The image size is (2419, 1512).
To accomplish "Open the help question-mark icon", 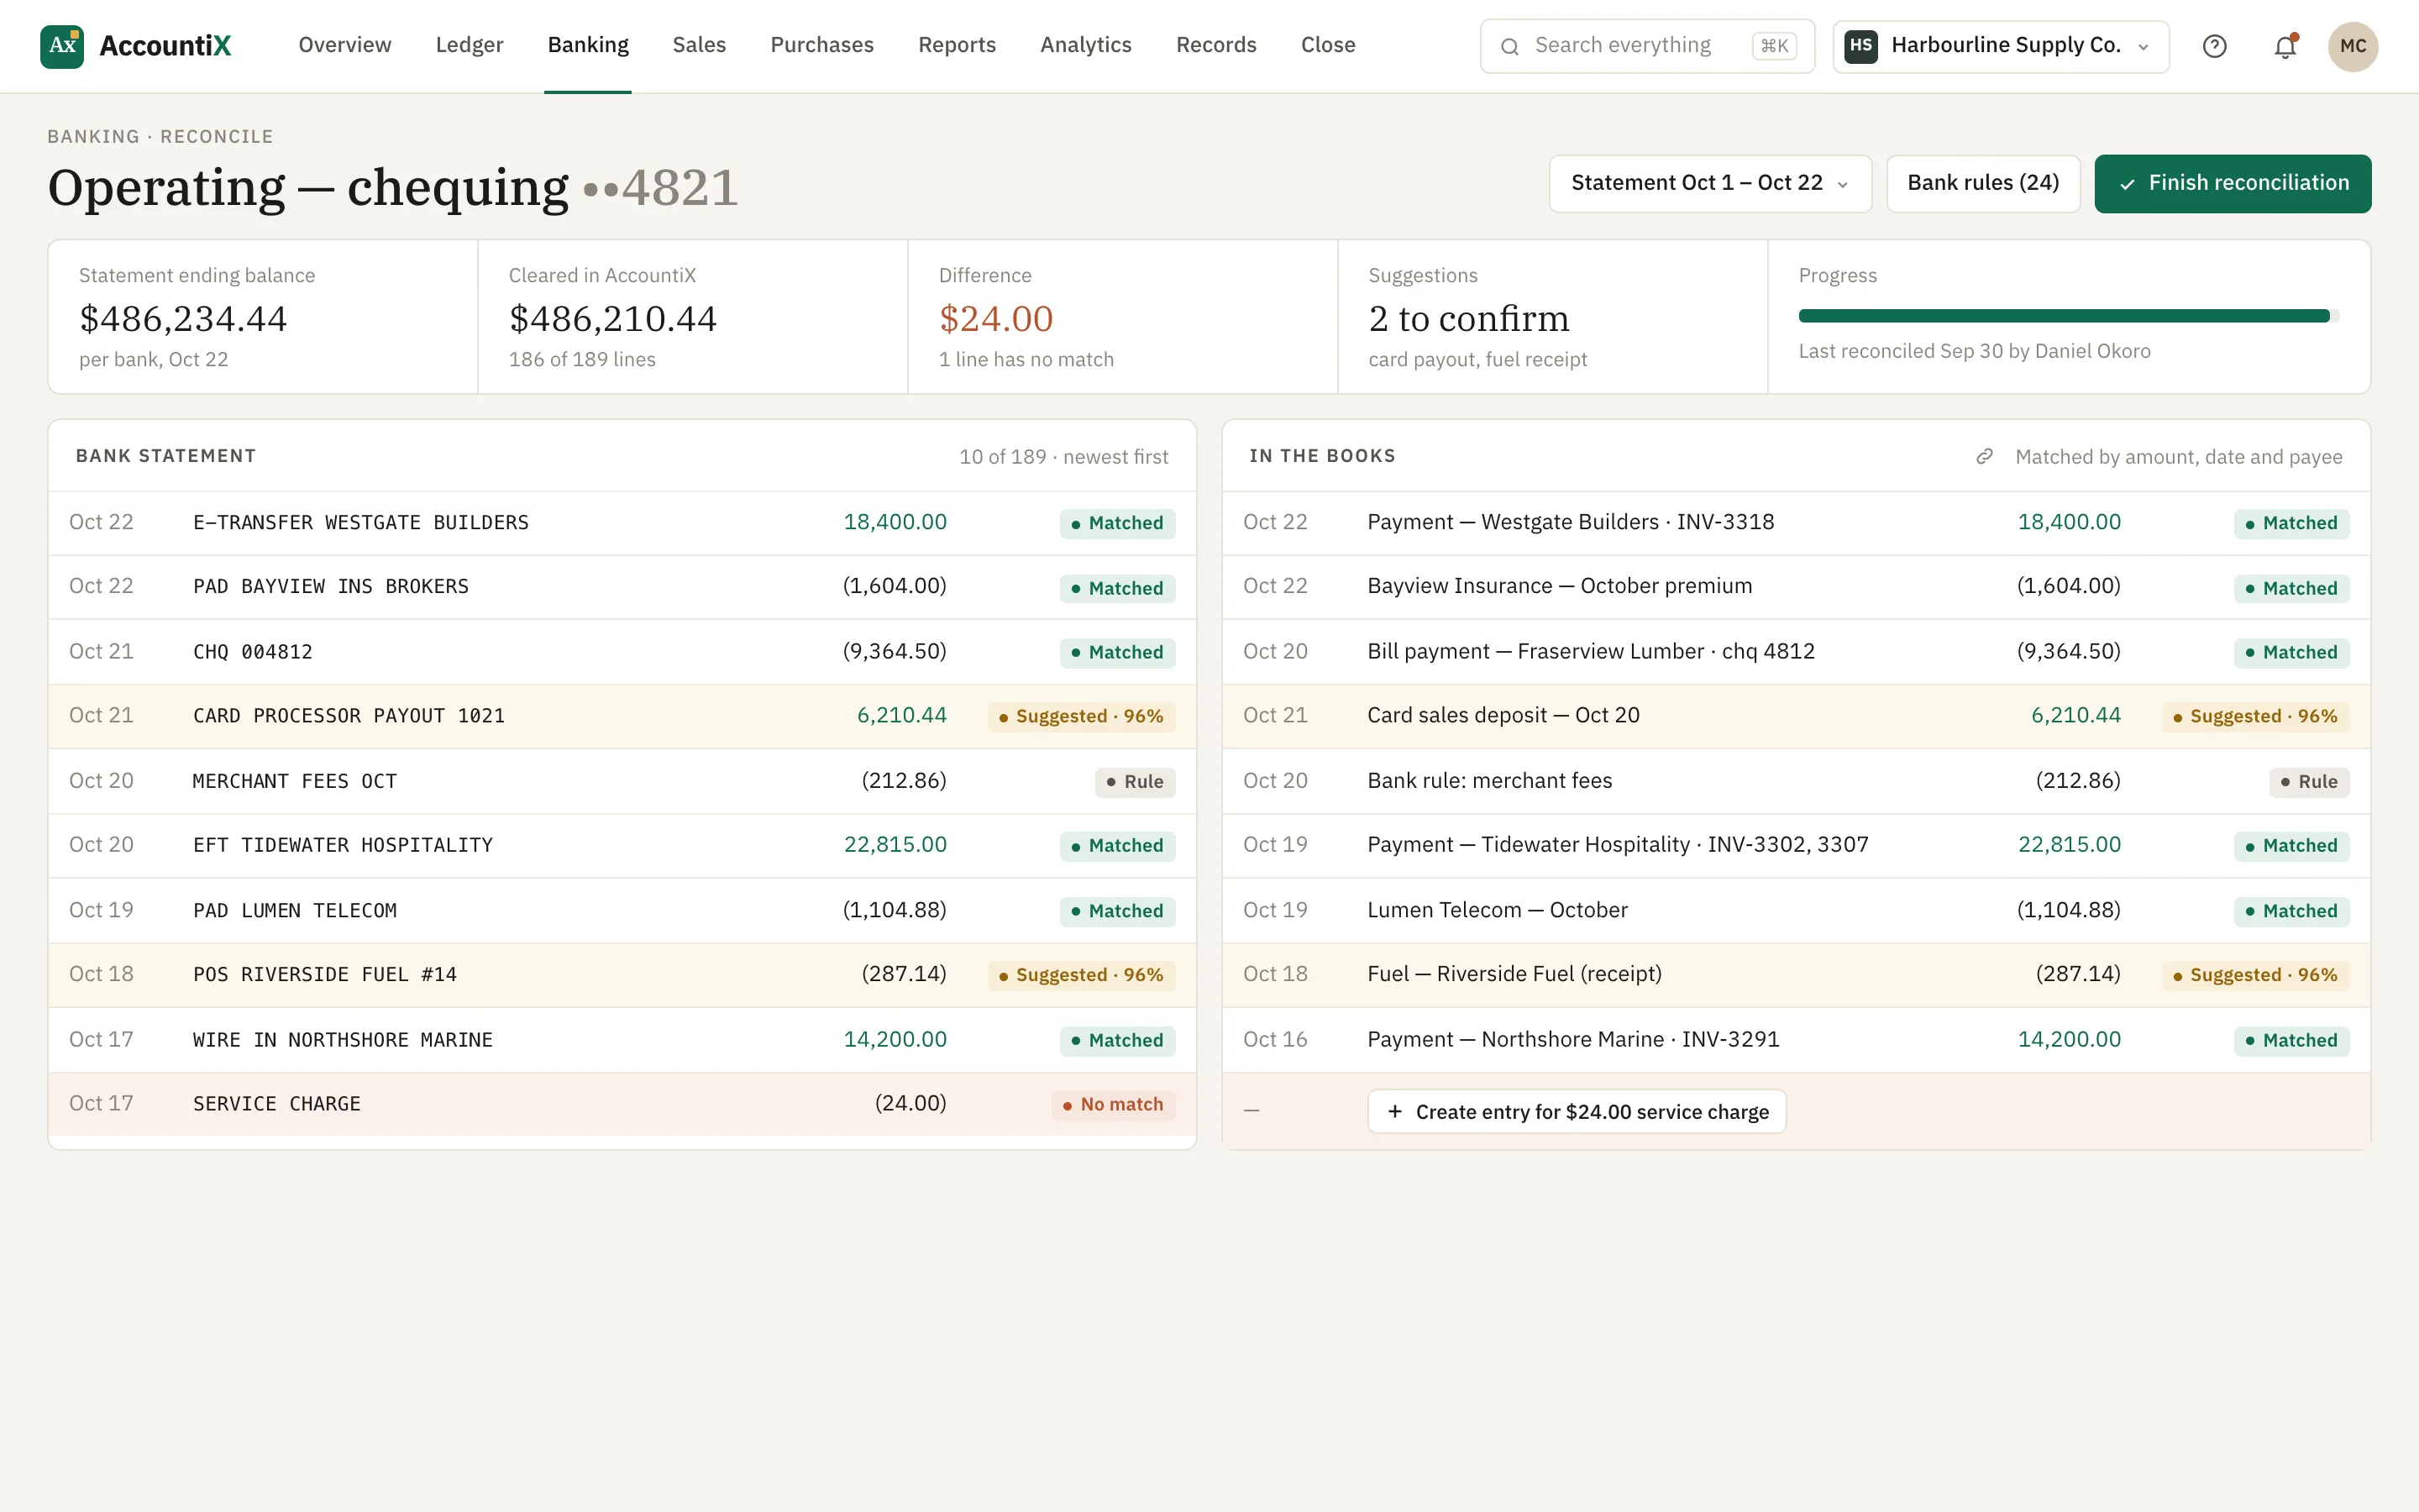I will point(2214,46).
